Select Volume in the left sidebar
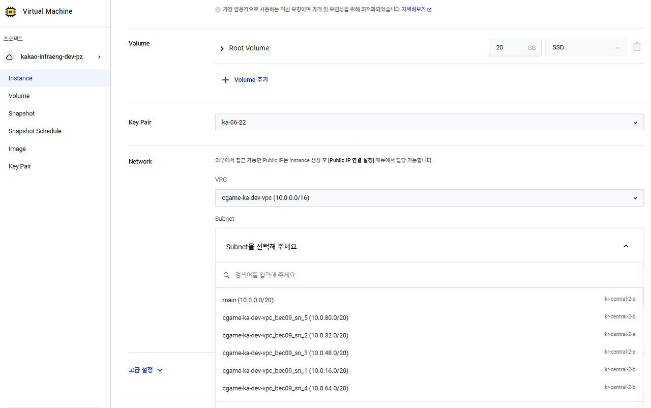The height and width of the screenshot is (408, 651). click(x=19, y=96)
